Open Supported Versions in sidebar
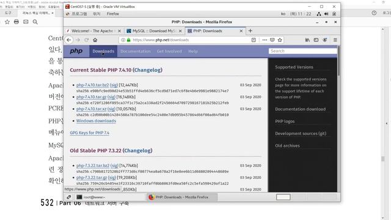 click(x=294, y=67)
